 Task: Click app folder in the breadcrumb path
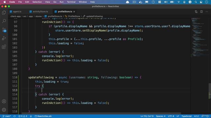tap(31, 16)
